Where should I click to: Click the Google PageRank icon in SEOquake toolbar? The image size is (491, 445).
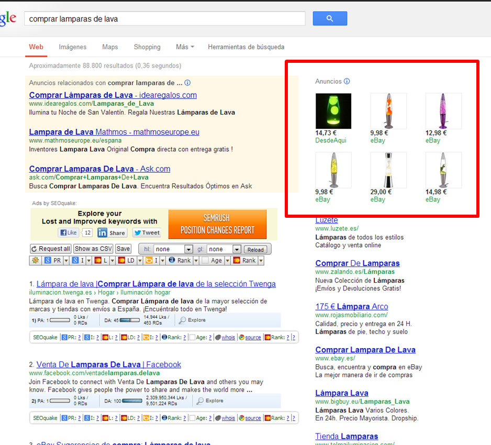(x=47, y=260)
